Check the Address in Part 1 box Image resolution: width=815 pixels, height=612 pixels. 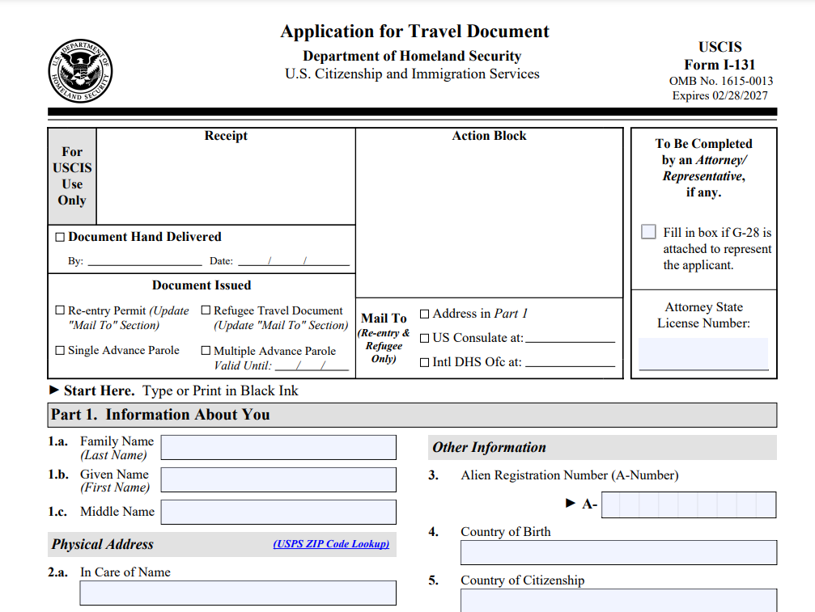425,314
